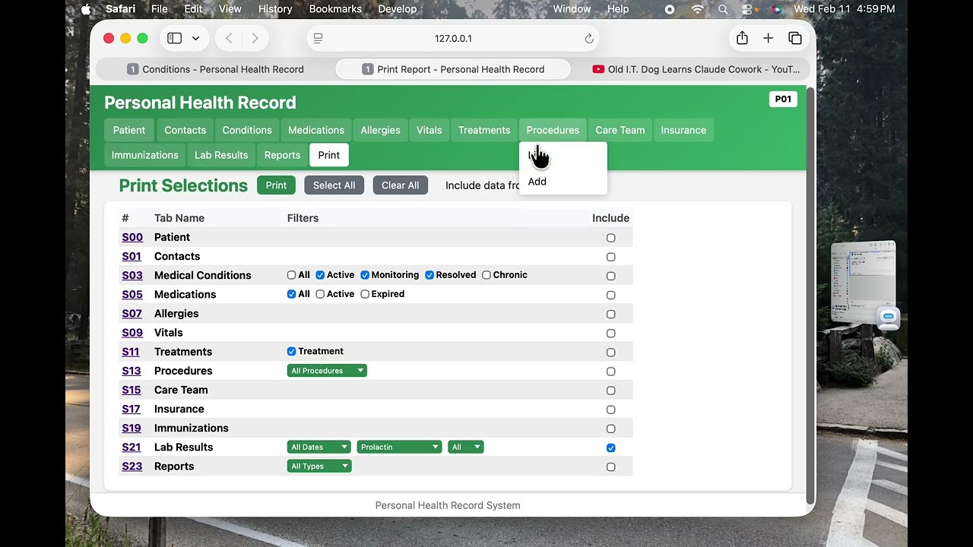
Task: Click the reload page icon
Action: (x=589, y=39)
